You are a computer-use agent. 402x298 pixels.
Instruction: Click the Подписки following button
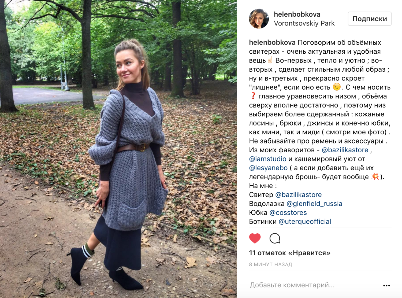coord(370,19)
